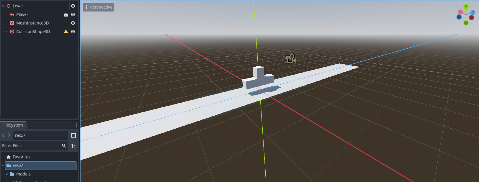
Task: Hide the Level root node
Action: [73, 6]
